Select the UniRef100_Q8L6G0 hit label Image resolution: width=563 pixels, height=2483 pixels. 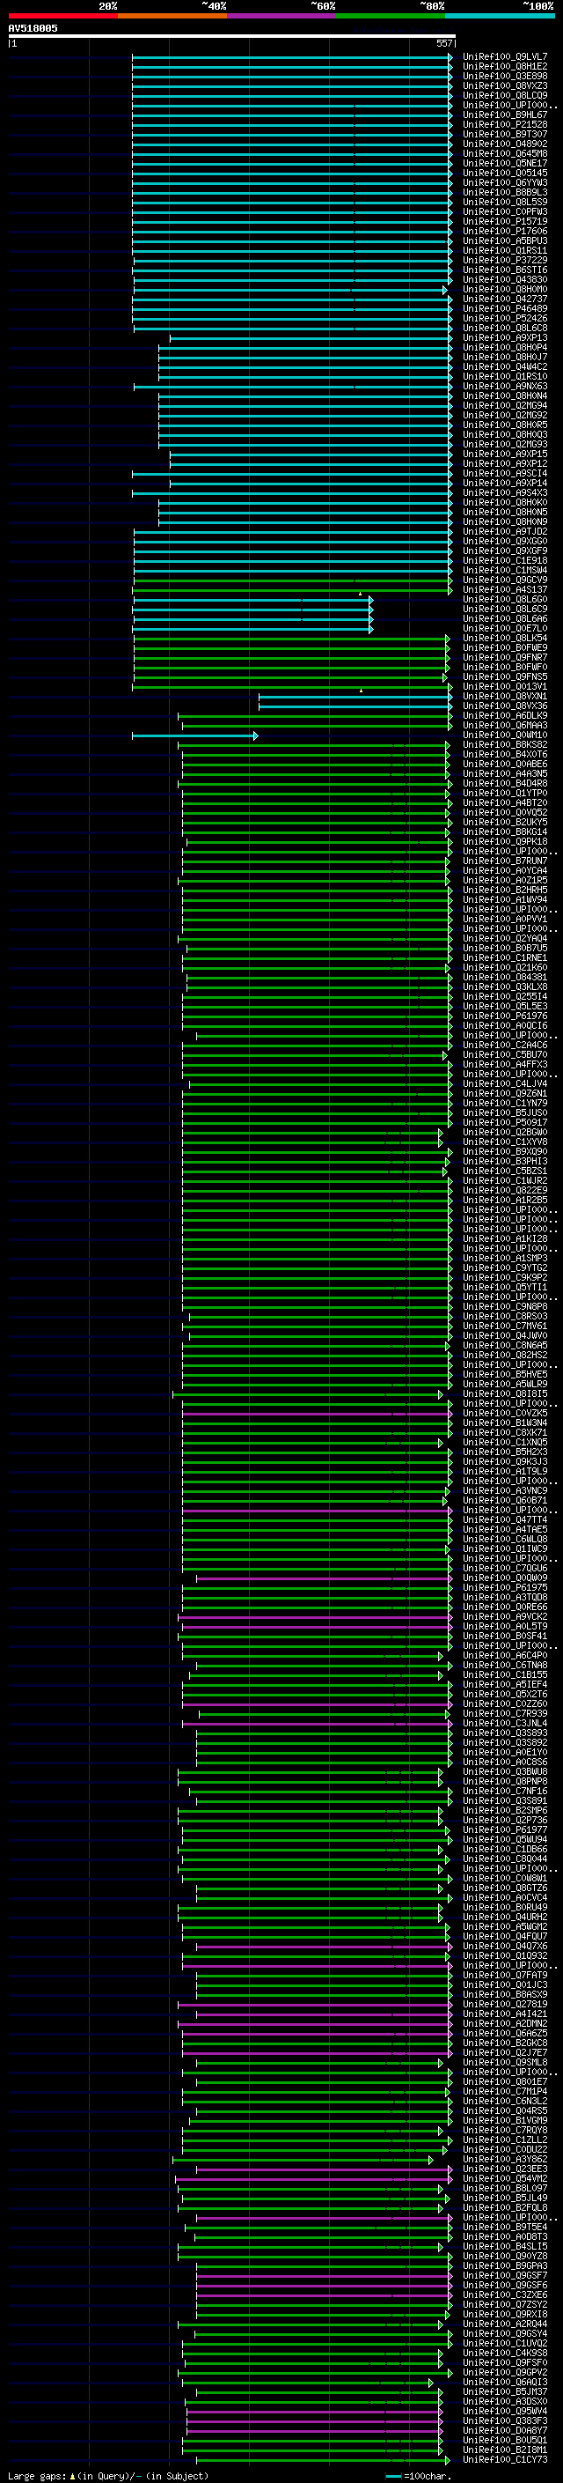(504, 600)
